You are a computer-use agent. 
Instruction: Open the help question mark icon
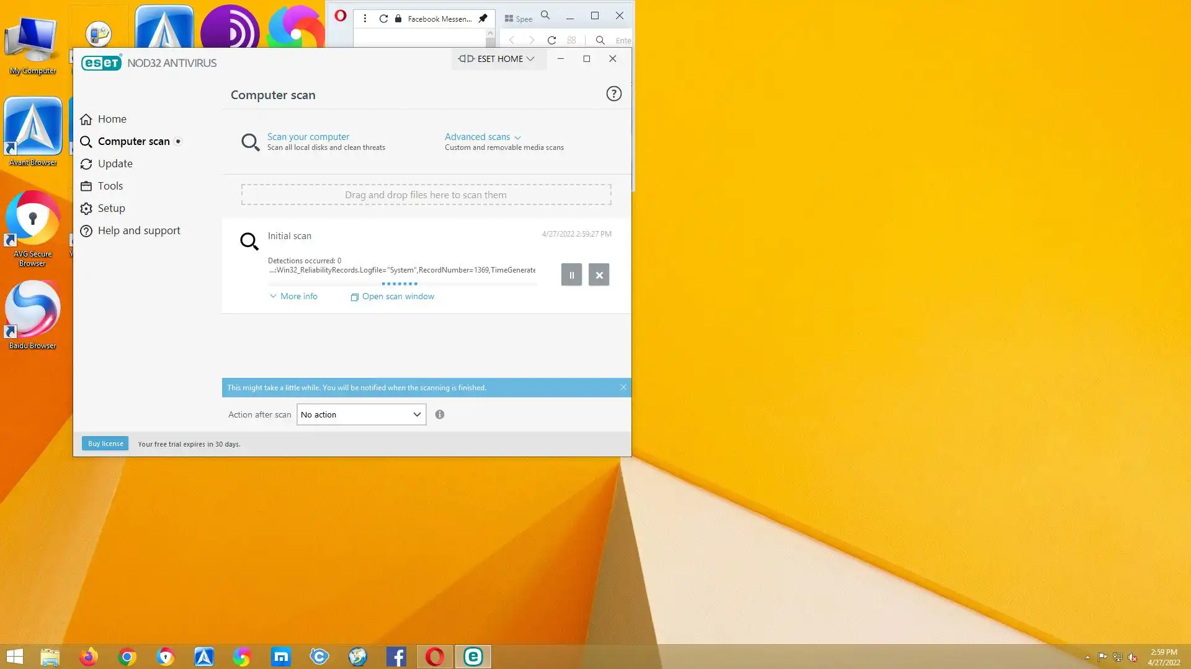click(613, 94)
